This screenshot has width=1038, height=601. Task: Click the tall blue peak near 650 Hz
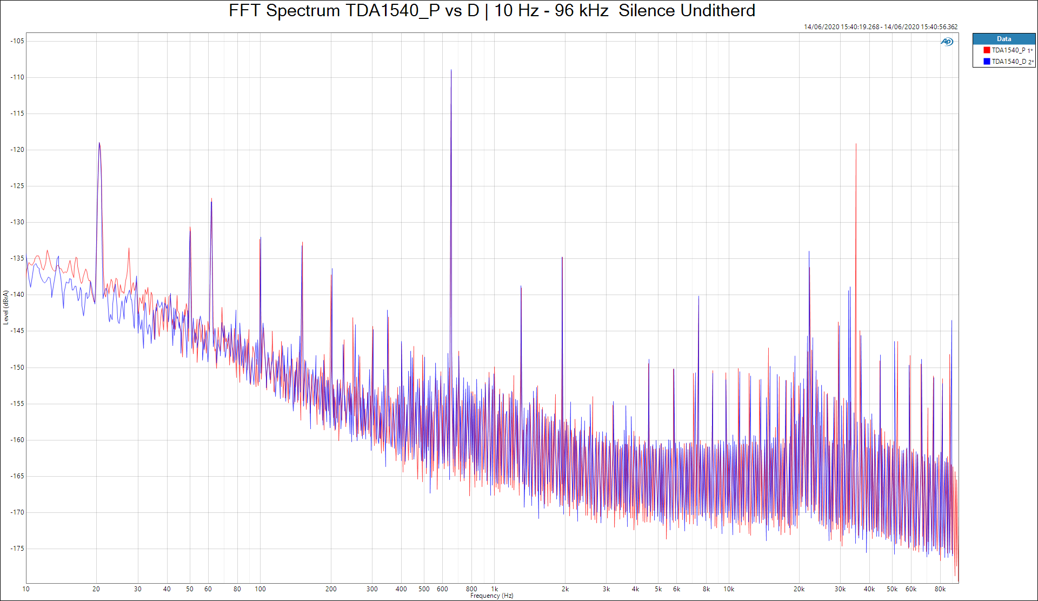[451, 71]
